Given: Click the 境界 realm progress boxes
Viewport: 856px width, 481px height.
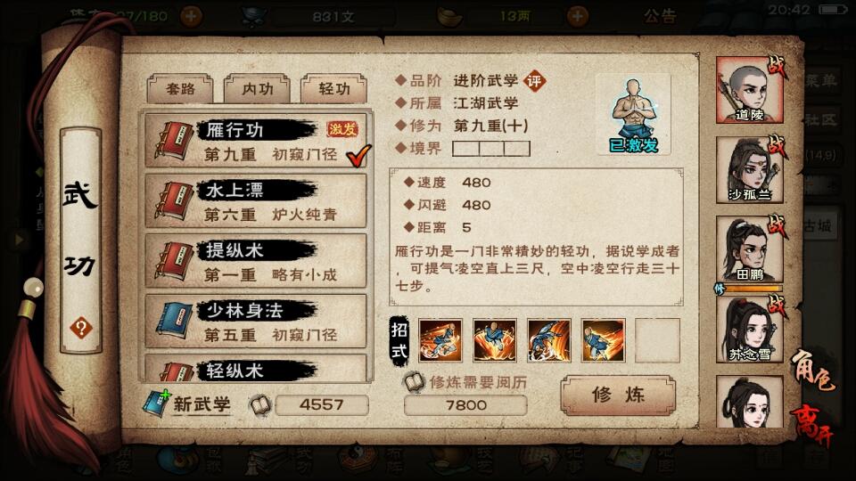Looking at the screenshot, I should tap(490, 149).
